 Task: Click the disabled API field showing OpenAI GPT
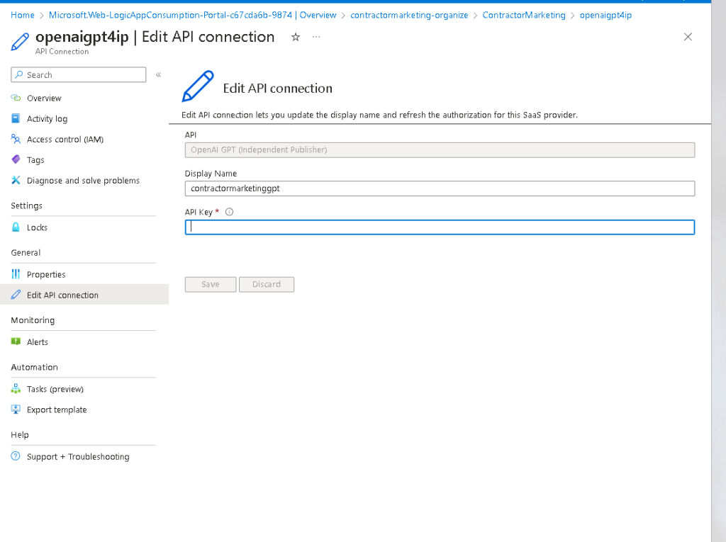tap(440, 149)
